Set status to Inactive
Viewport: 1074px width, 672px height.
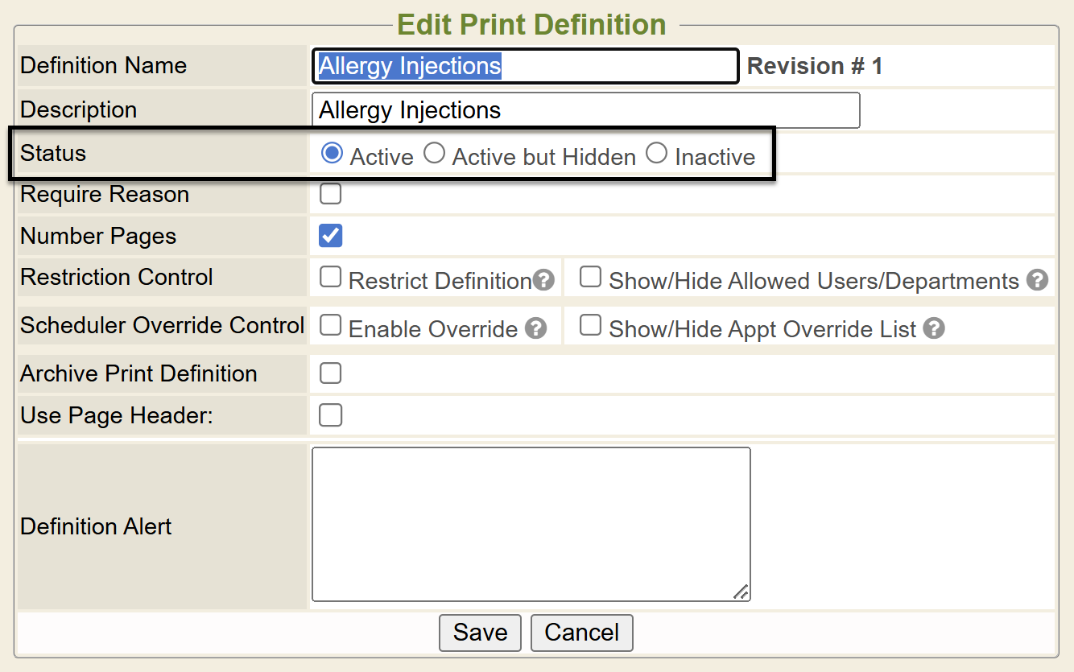(657, 153)
